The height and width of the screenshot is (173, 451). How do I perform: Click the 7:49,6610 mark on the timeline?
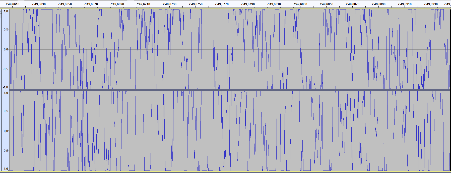click(12, 4)
